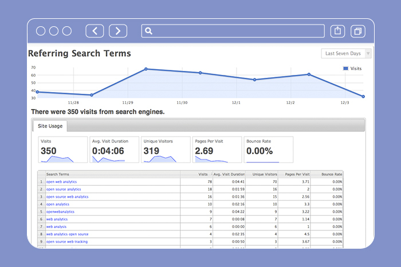Viewport: 401px width, 267px height.
Task: Click the share page icon
Action: coord(338,31)
